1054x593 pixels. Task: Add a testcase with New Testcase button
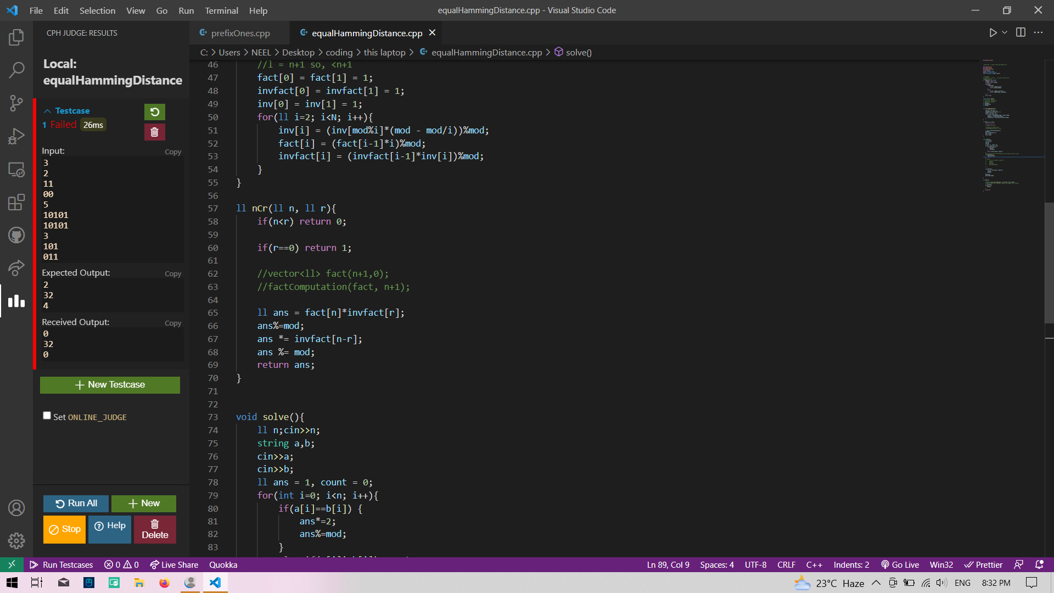pos(110,384)
